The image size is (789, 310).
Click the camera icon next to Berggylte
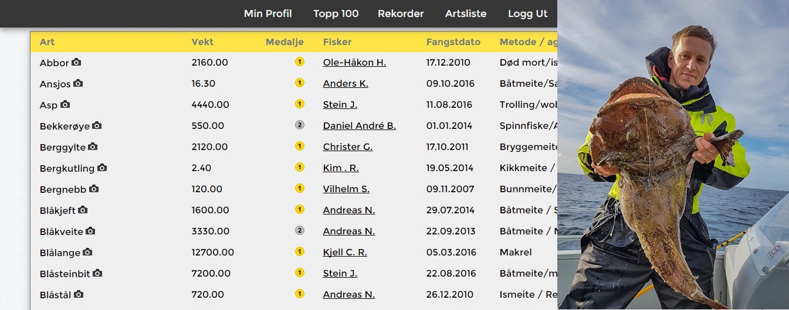pyautogui.click(x=93, y=147)
